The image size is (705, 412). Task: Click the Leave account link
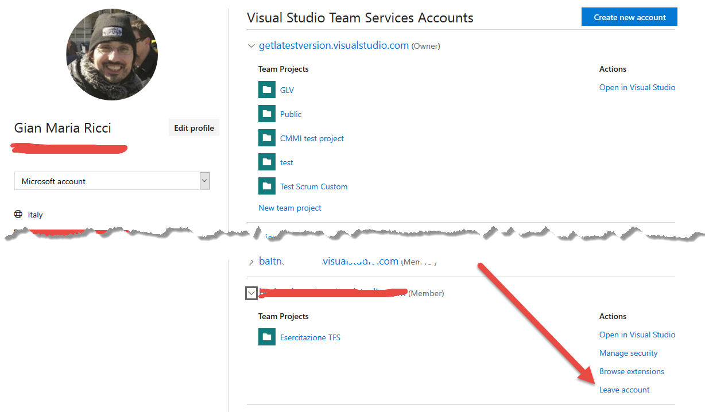625,390
